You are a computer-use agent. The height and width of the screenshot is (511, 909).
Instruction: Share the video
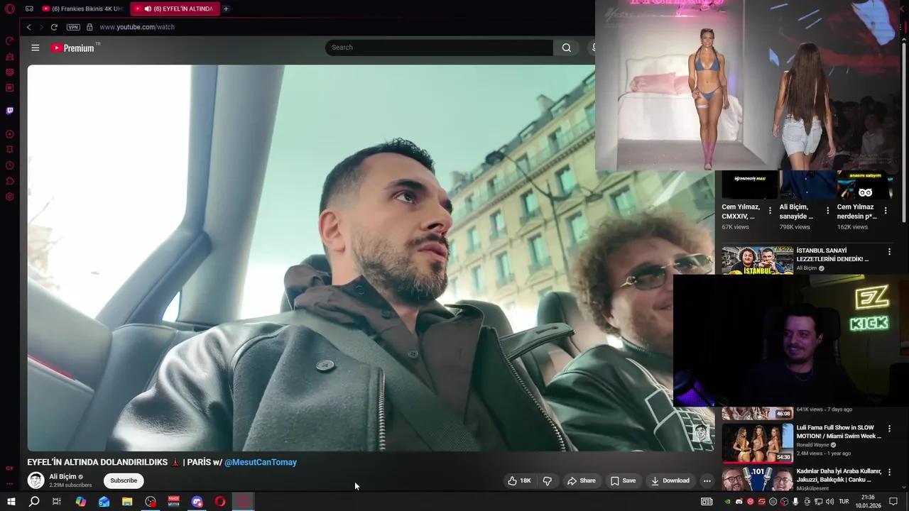(581, 480)
